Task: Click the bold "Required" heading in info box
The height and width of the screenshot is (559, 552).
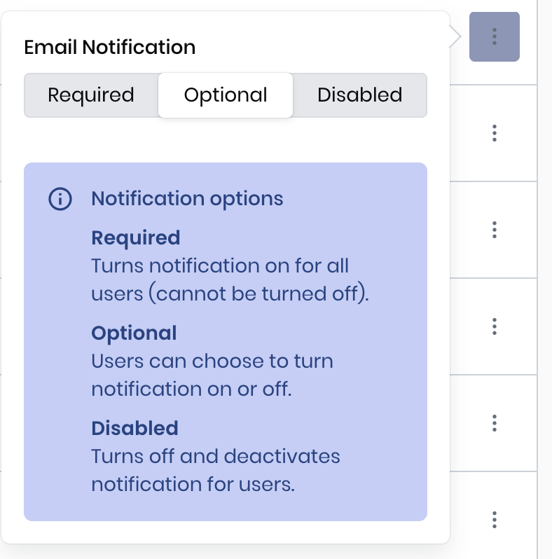Action: [136, 238]
